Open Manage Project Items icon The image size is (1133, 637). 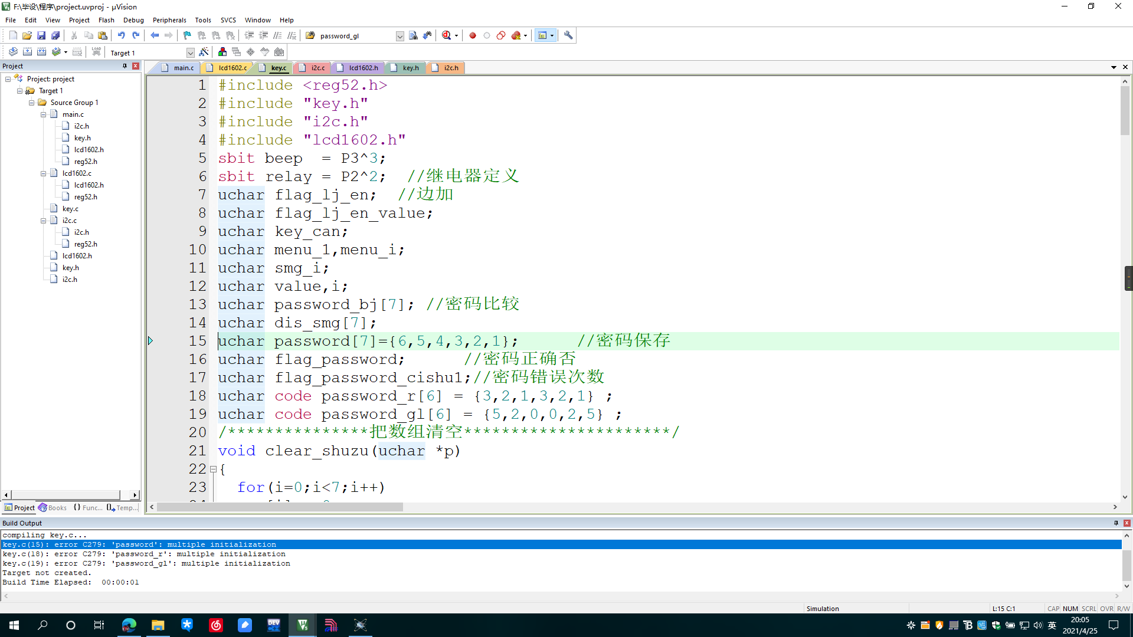tap(222, 52)
